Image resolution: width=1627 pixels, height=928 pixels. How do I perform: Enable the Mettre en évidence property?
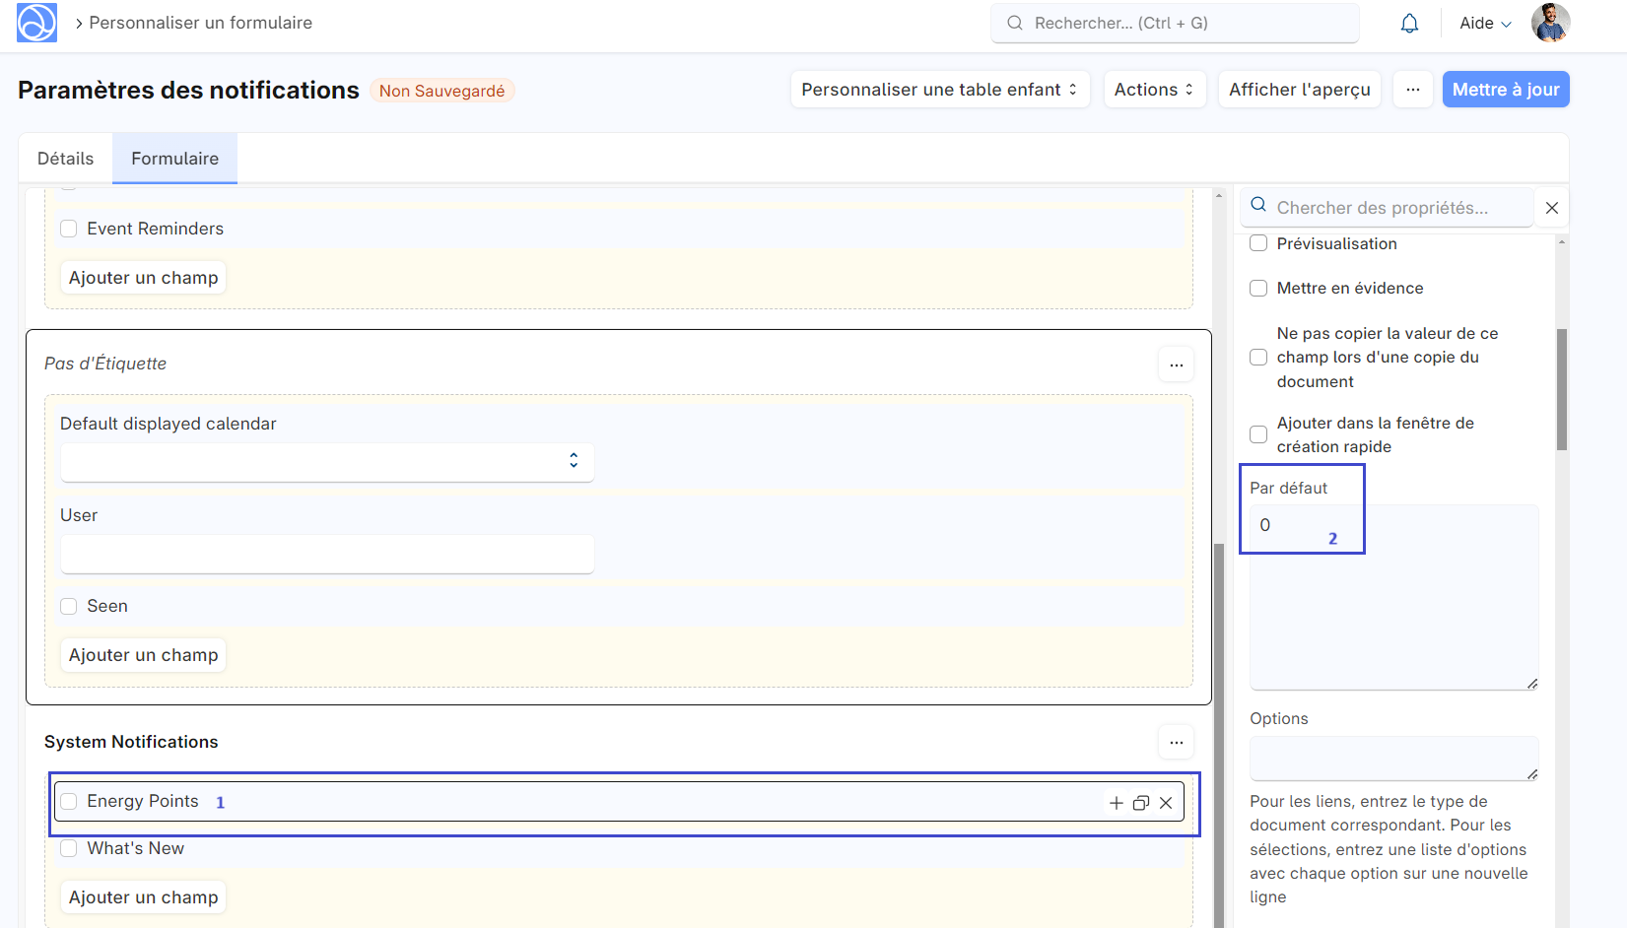click(x=1258, y=288)
